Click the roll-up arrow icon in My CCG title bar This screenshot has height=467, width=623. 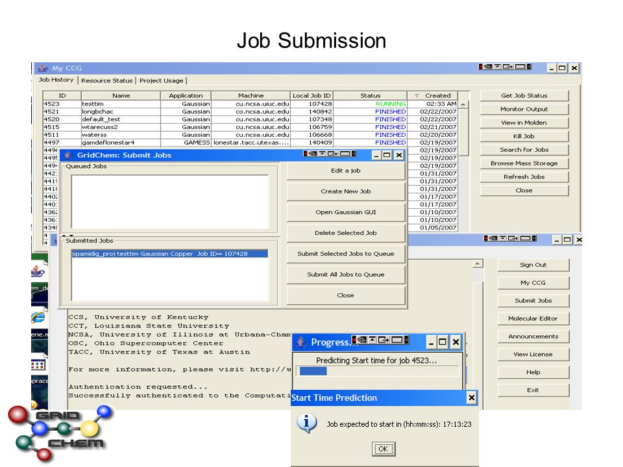click(x=497, y=67)
